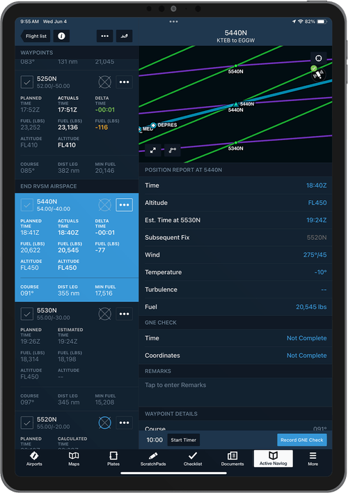This screenshot has width=348, height=493.
Task: Center map on aircraft position
Action: click(319, 58)
